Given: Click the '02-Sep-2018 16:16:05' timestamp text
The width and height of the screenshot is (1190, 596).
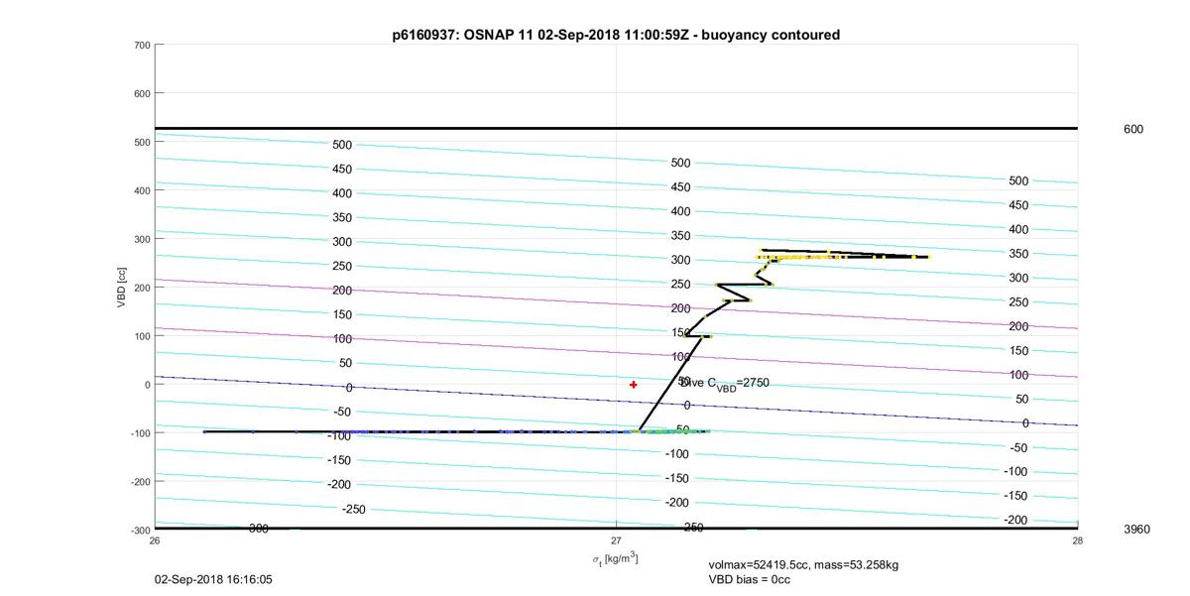Looking at the screenshot, I should coord(213,579).
